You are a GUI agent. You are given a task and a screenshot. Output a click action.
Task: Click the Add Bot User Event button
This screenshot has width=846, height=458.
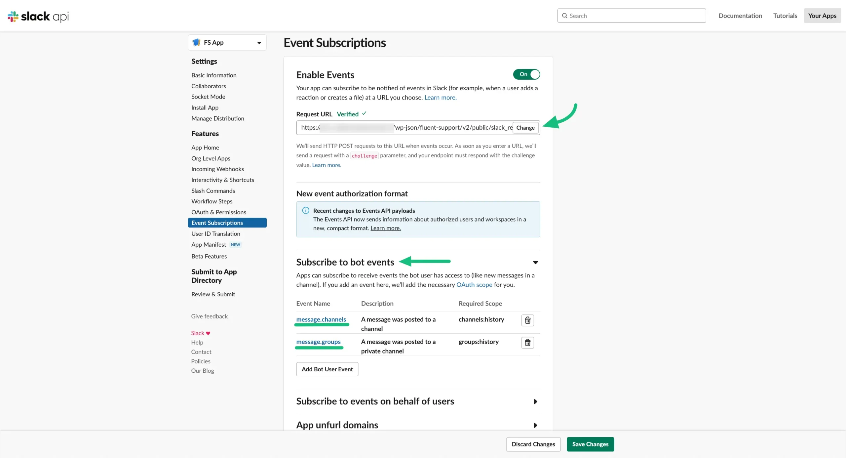pos(327,369)
